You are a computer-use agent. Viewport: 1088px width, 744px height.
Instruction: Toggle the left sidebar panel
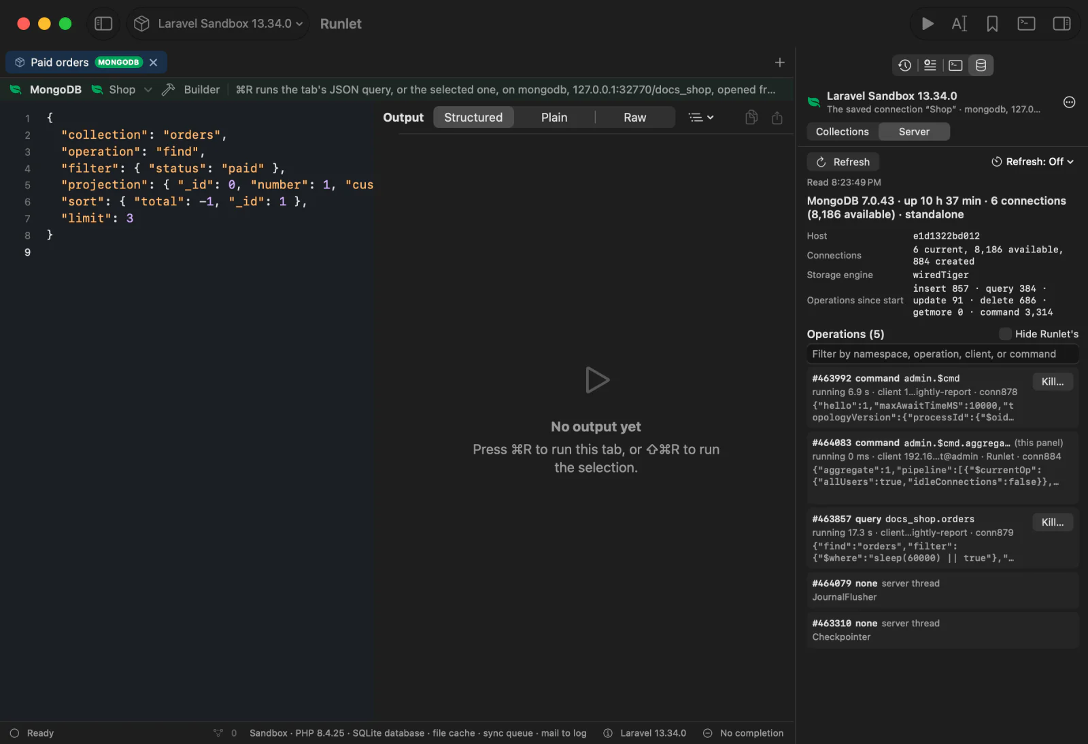(103, 24)
